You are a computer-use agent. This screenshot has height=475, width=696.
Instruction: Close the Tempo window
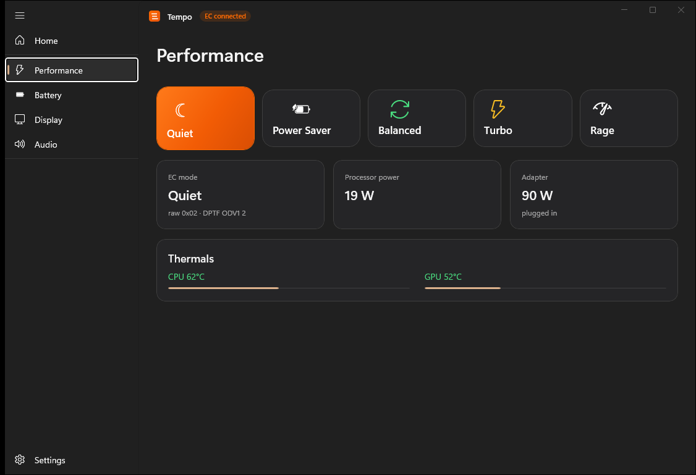click(681, 10)
